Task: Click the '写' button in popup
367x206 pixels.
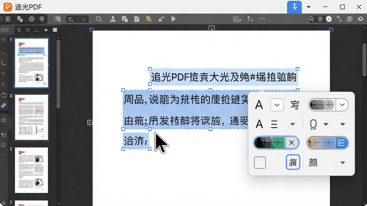Action: click(x=295, y=105)
